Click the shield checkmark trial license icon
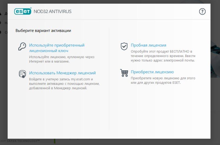The height and width of the screenshot is (145, 220). [x=124, y=46]
